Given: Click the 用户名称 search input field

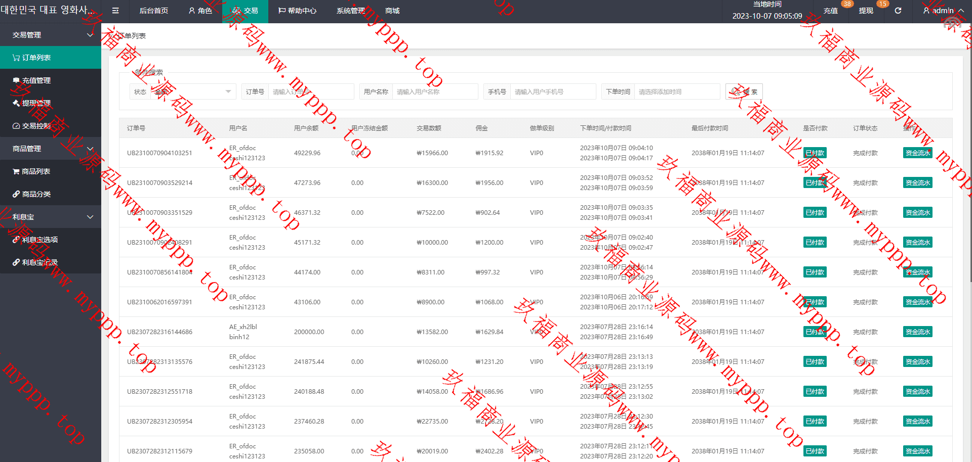Looking at the screenshot, I should [434, 91].
